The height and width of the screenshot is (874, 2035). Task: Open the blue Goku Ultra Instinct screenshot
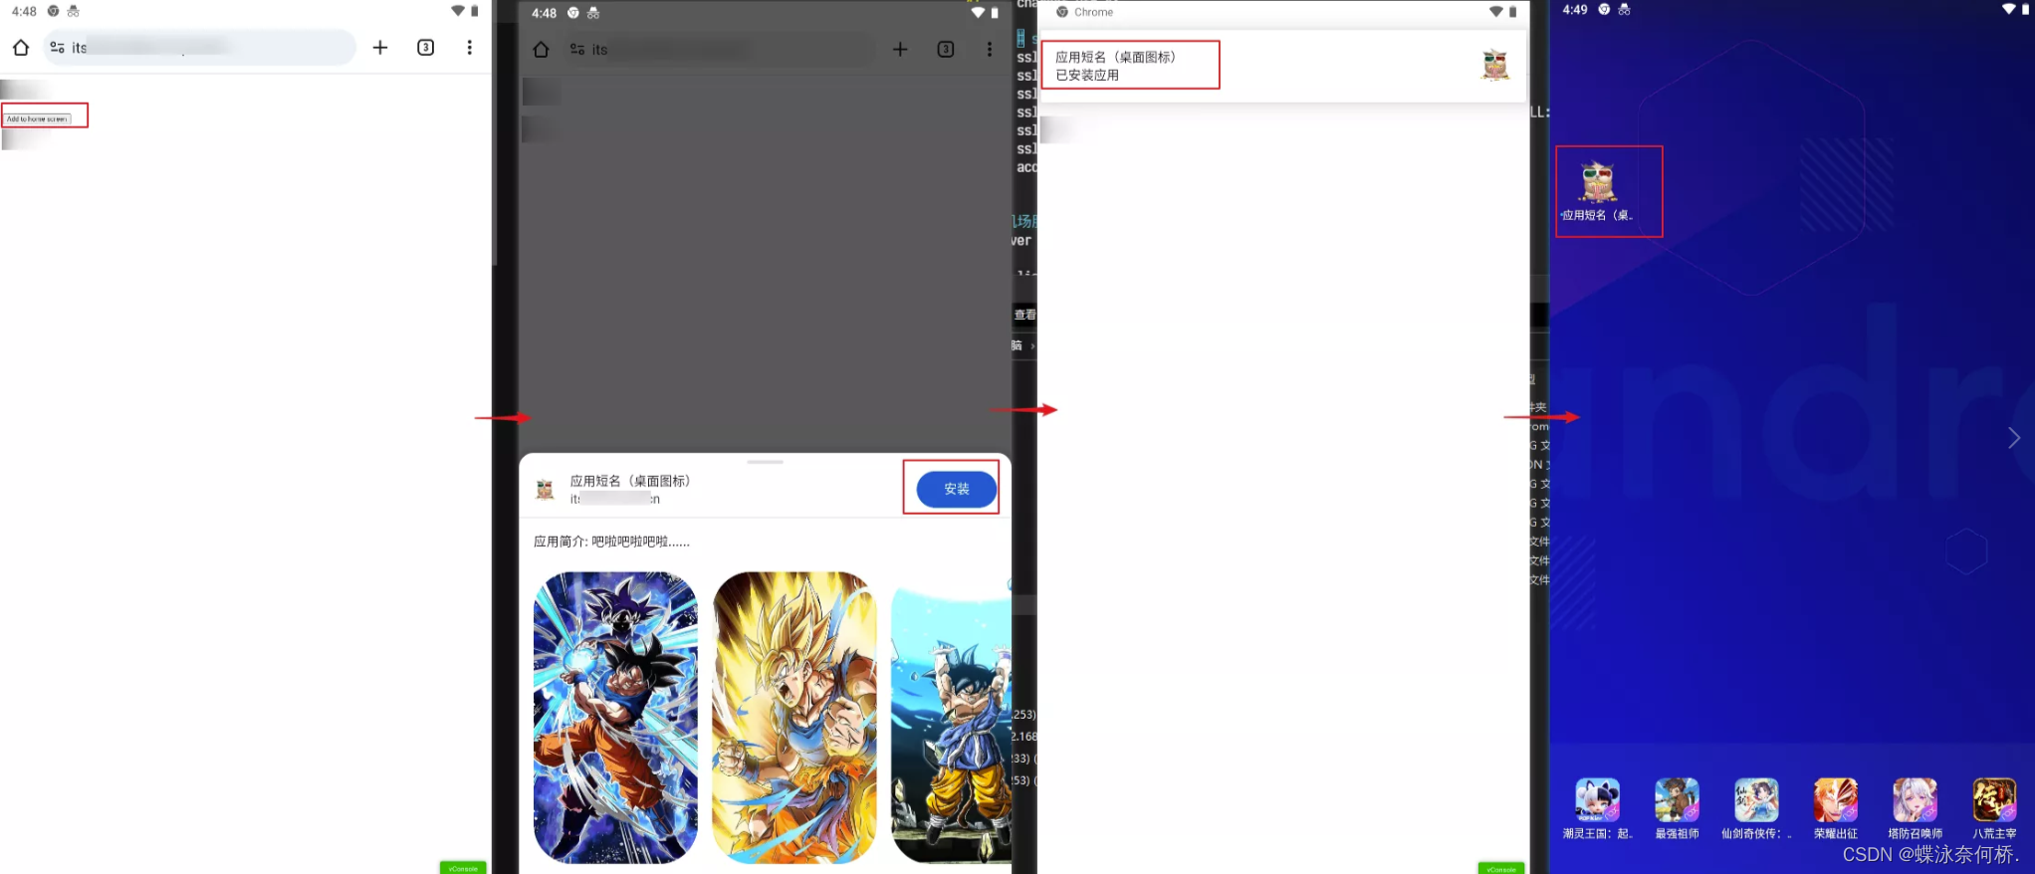pyautogui.click(x=615, y=717)
